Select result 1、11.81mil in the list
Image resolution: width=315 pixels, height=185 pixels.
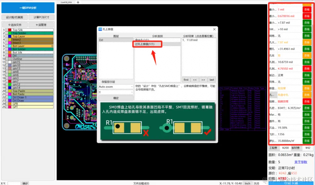click(199, 40)
